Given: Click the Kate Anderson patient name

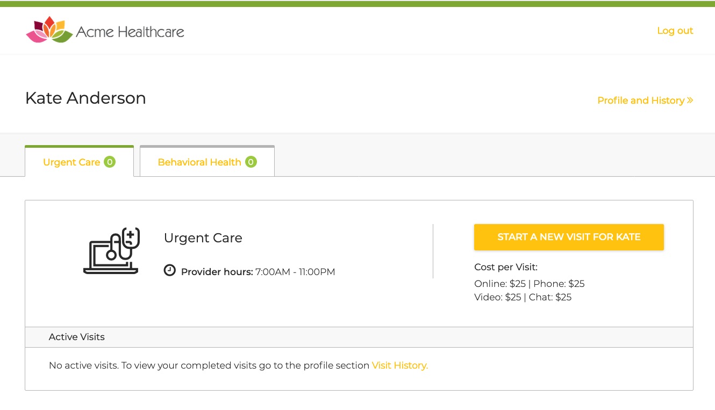Looking at the screenshot, I should [85, 98].
